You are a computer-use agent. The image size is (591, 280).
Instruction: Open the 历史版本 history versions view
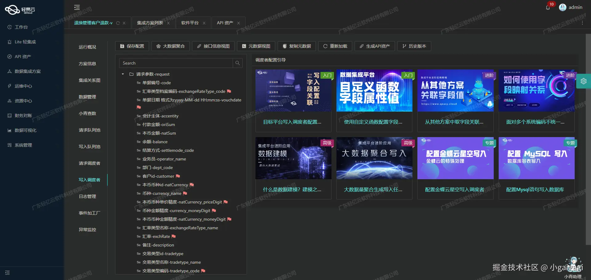pyautogui.click(x=414, y=46)
